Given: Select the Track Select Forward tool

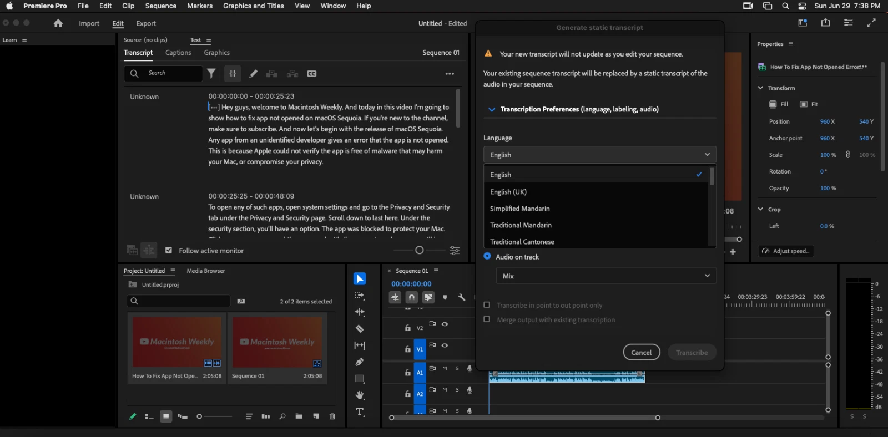Looking at the screenshot, I should coord(360,296).
